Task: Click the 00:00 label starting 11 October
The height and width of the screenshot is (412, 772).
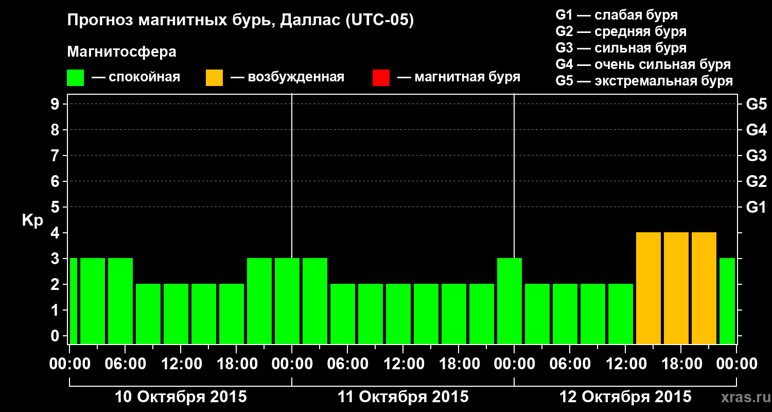Action: tap(292, 364)
